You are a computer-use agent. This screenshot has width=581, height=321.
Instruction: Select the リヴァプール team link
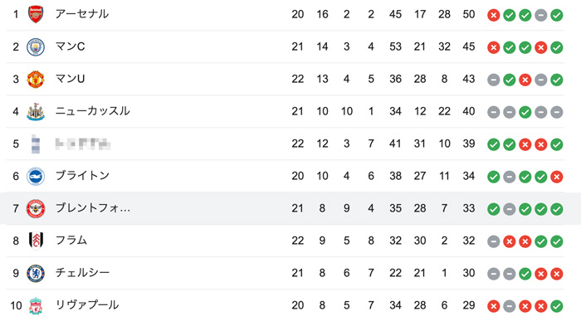click(x=87, y=305)
